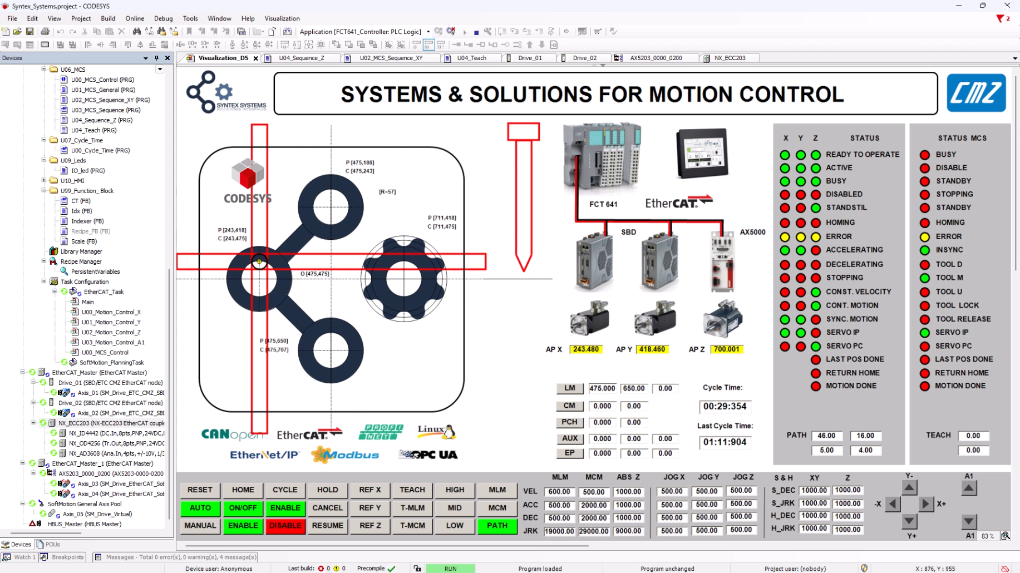
Task: Undo the last action
Action: pos(60,32)
